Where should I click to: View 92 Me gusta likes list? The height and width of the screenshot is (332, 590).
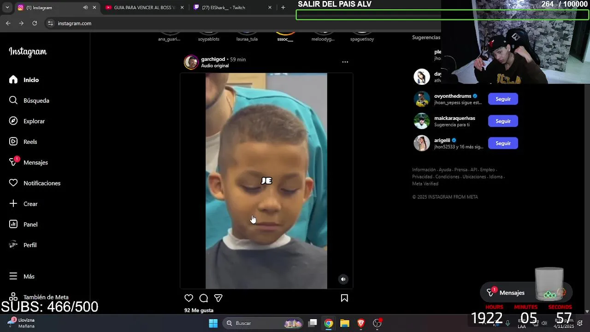(199, 310)
